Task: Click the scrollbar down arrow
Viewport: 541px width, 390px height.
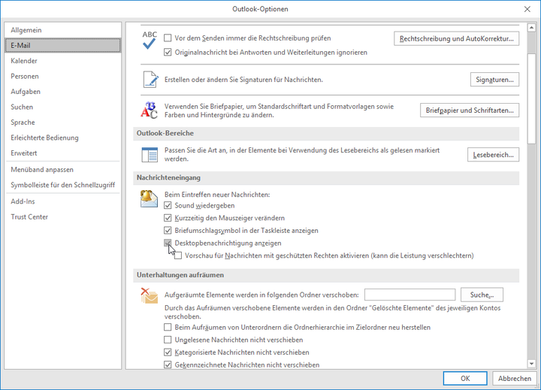Action: (x=531, y=364)
